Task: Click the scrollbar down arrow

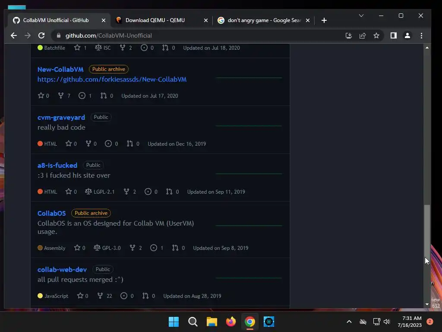Action: pyautogui.click(x=427, y=304)
